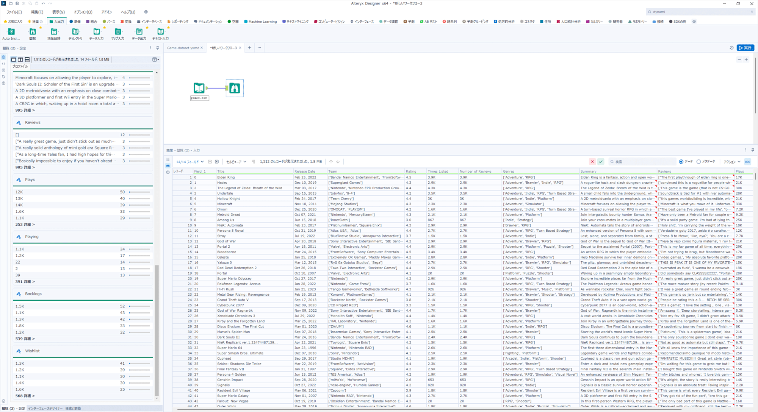The image size is (758, 412).
Task: Open workflow tabs overflow ellipsis
Action: coord(259,48)
